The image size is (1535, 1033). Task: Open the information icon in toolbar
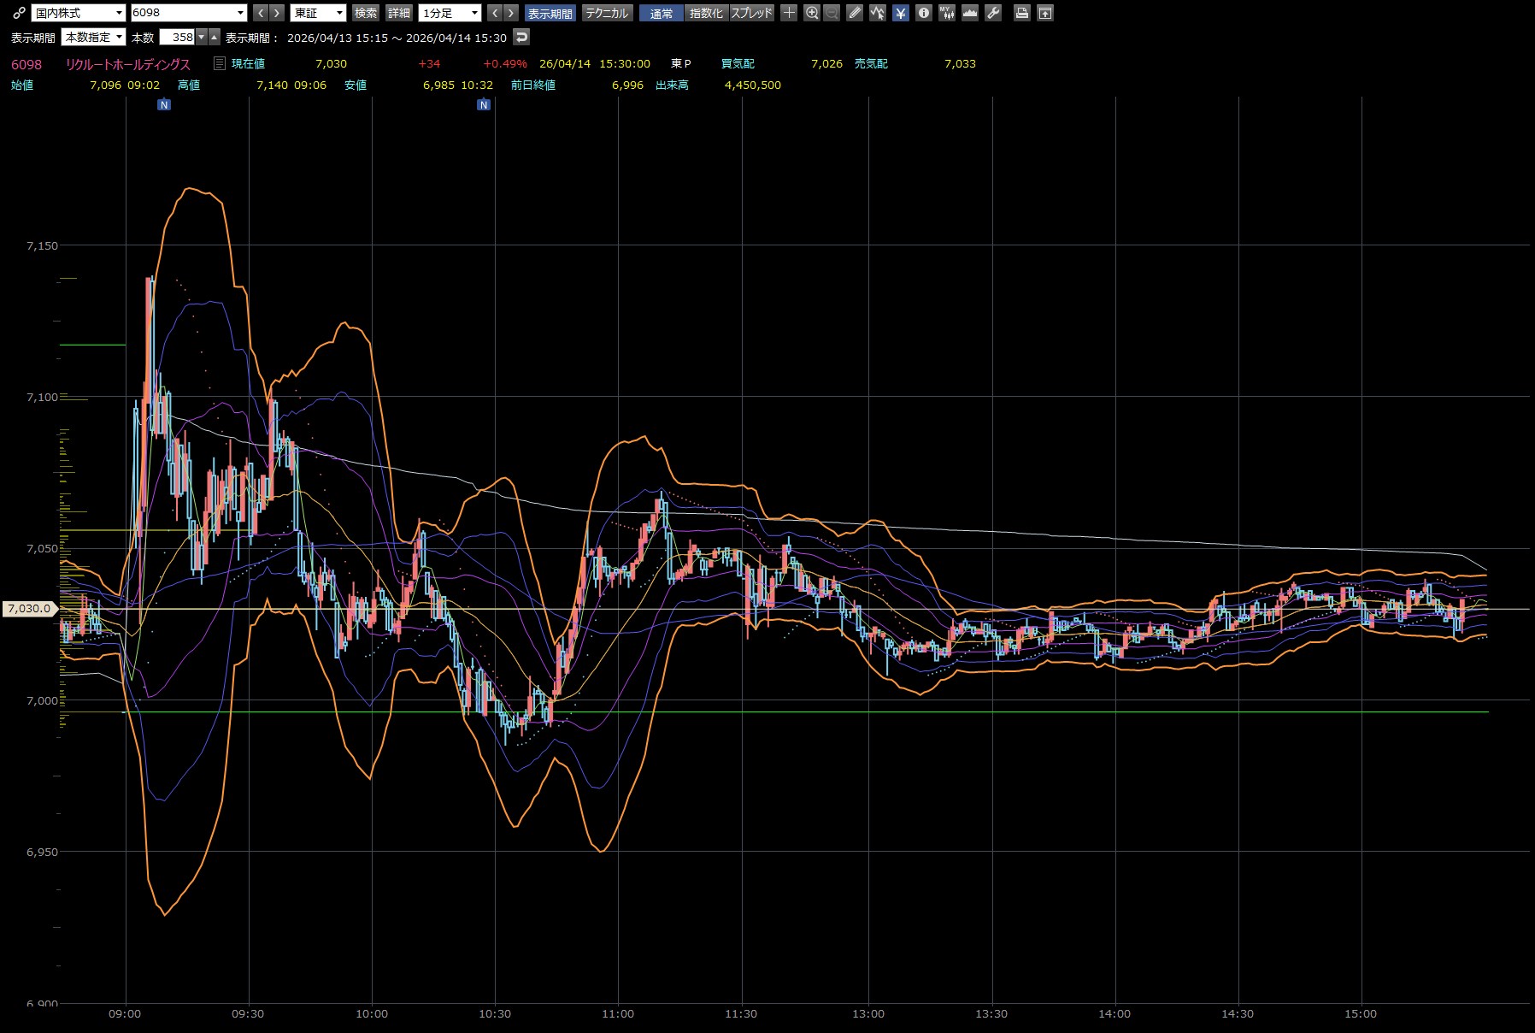pos(924,13)
